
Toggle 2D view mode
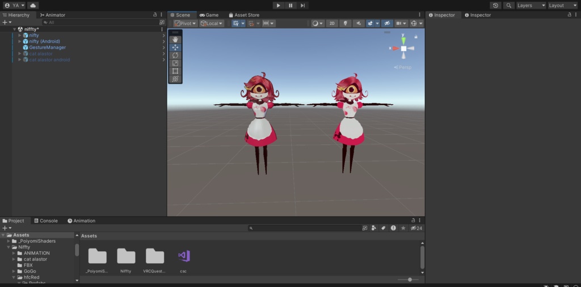(x=332, y=23)
